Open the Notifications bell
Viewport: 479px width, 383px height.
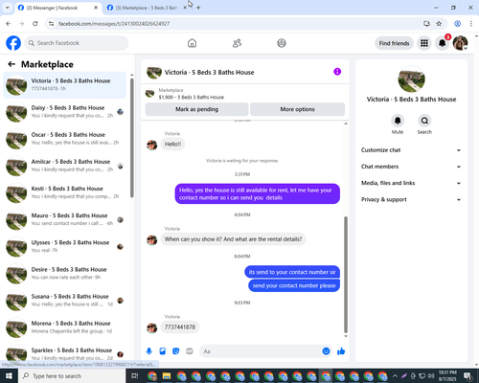point(442,43)
